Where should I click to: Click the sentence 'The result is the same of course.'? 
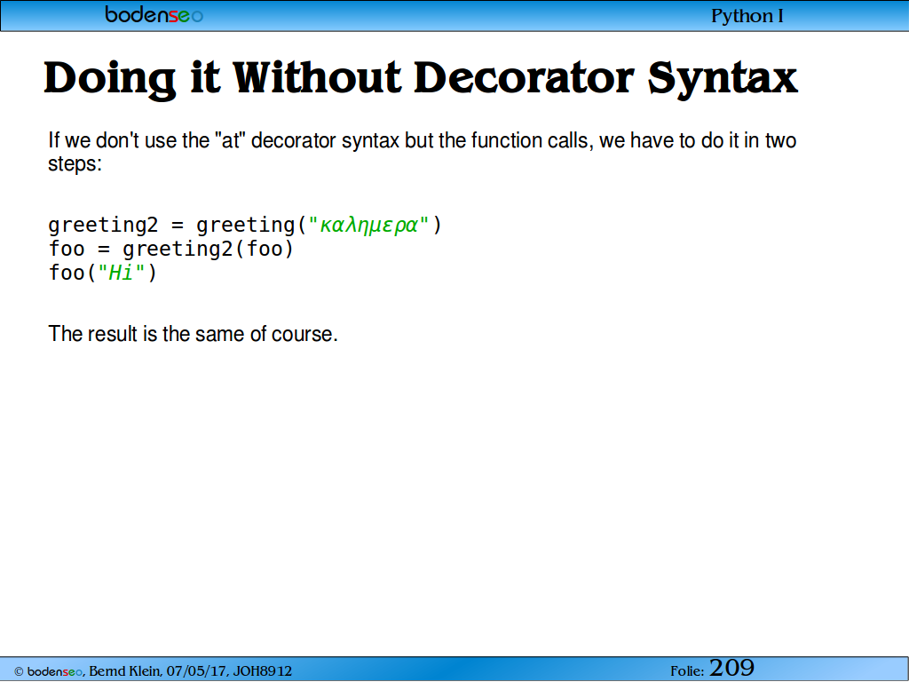coord(193,334)
